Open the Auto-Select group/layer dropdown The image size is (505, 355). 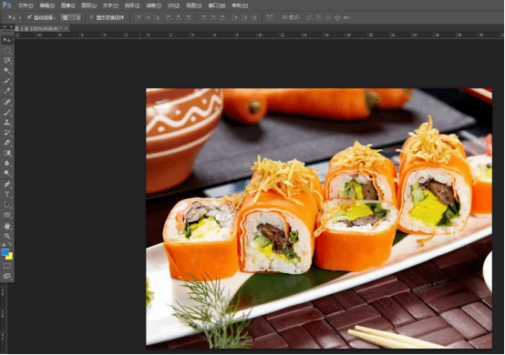pos(70,17)
